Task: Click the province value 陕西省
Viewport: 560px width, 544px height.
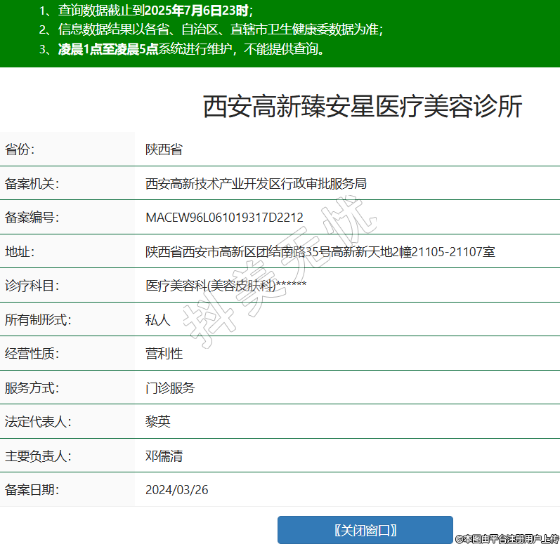Action: 164,150
